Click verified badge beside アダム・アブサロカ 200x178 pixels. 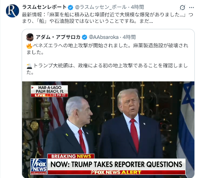pos(85,37)
